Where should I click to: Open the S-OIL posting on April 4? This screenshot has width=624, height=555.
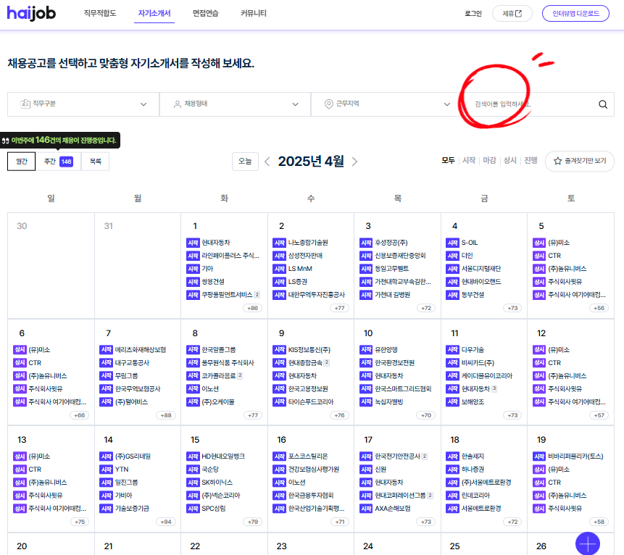pyautogui.click(x=470, y=243)
